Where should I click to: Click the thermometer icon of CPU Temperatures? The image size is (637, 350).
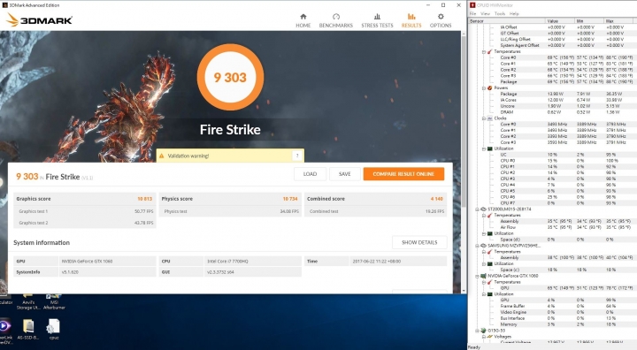click(x=489, y=51)
